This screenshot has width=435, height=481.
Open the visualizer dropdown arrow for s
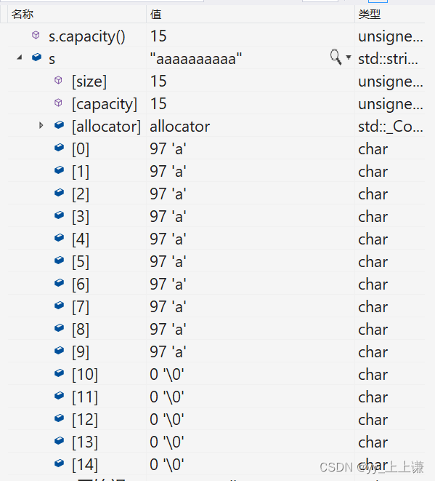tap(349, 57)
